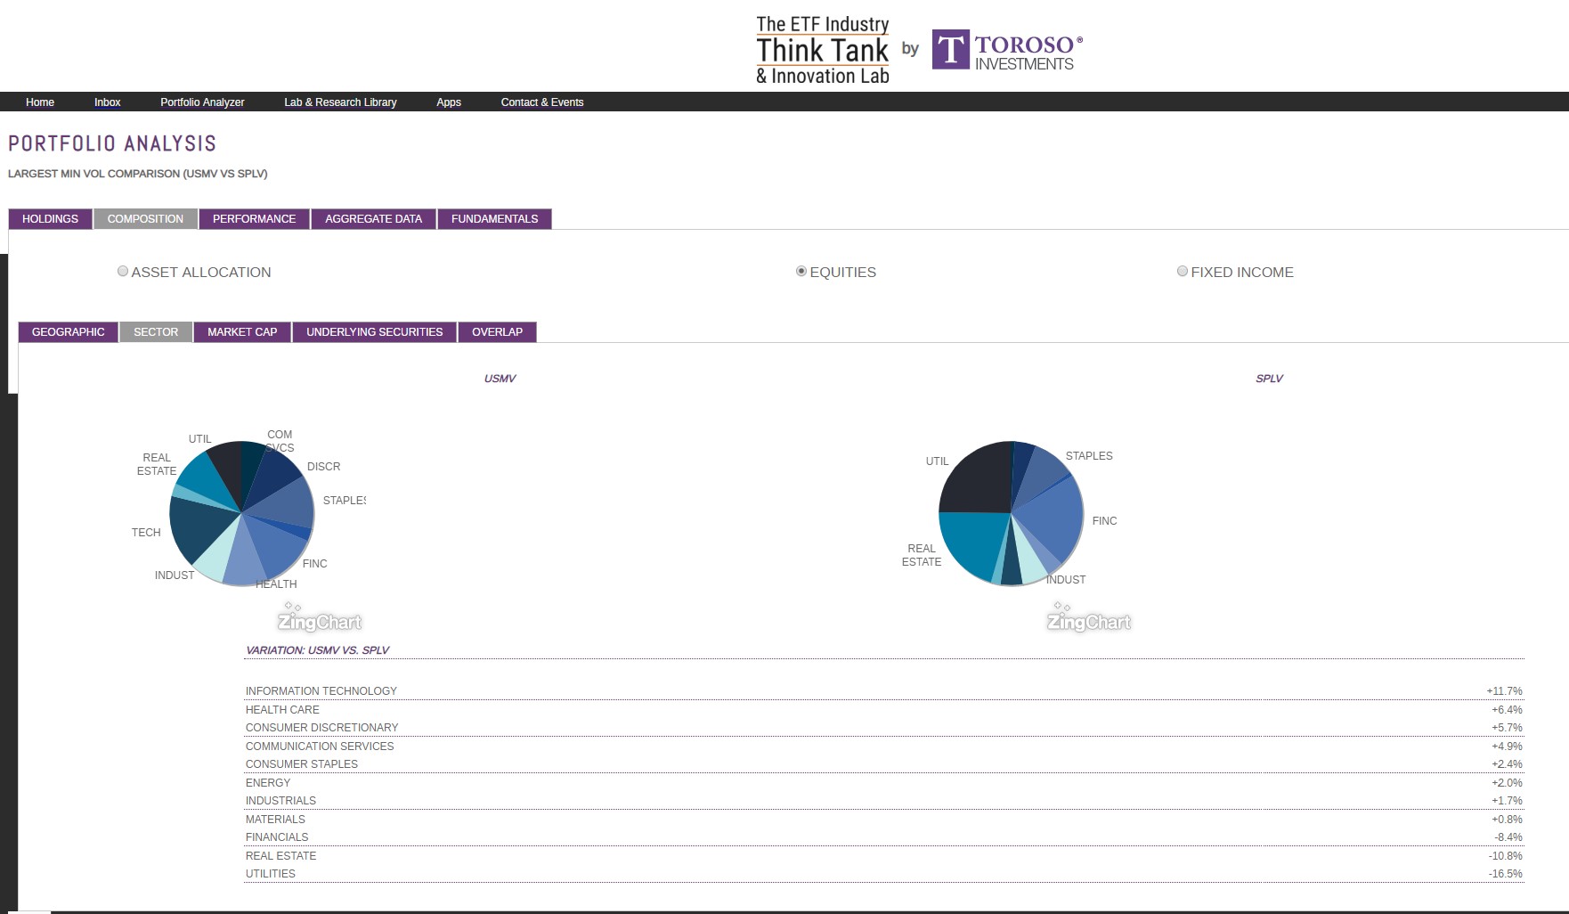Open the Inbox menu item
Screen dimensions: 1569x914
[108, 102]
